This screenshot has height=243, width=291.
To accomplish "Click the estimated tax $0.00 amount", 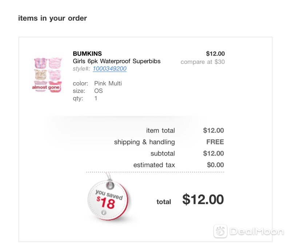I will click(215, 165).
